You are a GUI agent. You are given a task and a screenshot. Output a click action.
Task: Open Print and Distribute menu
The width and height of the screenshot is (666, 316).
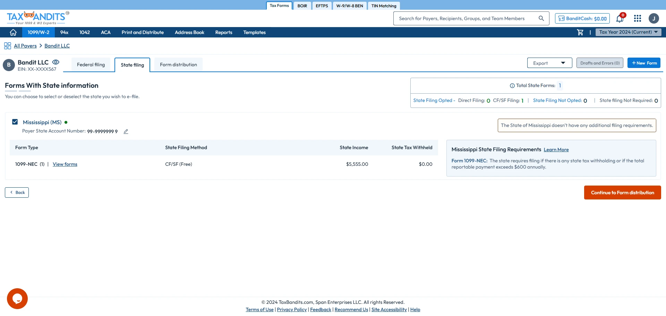(143, 32)
